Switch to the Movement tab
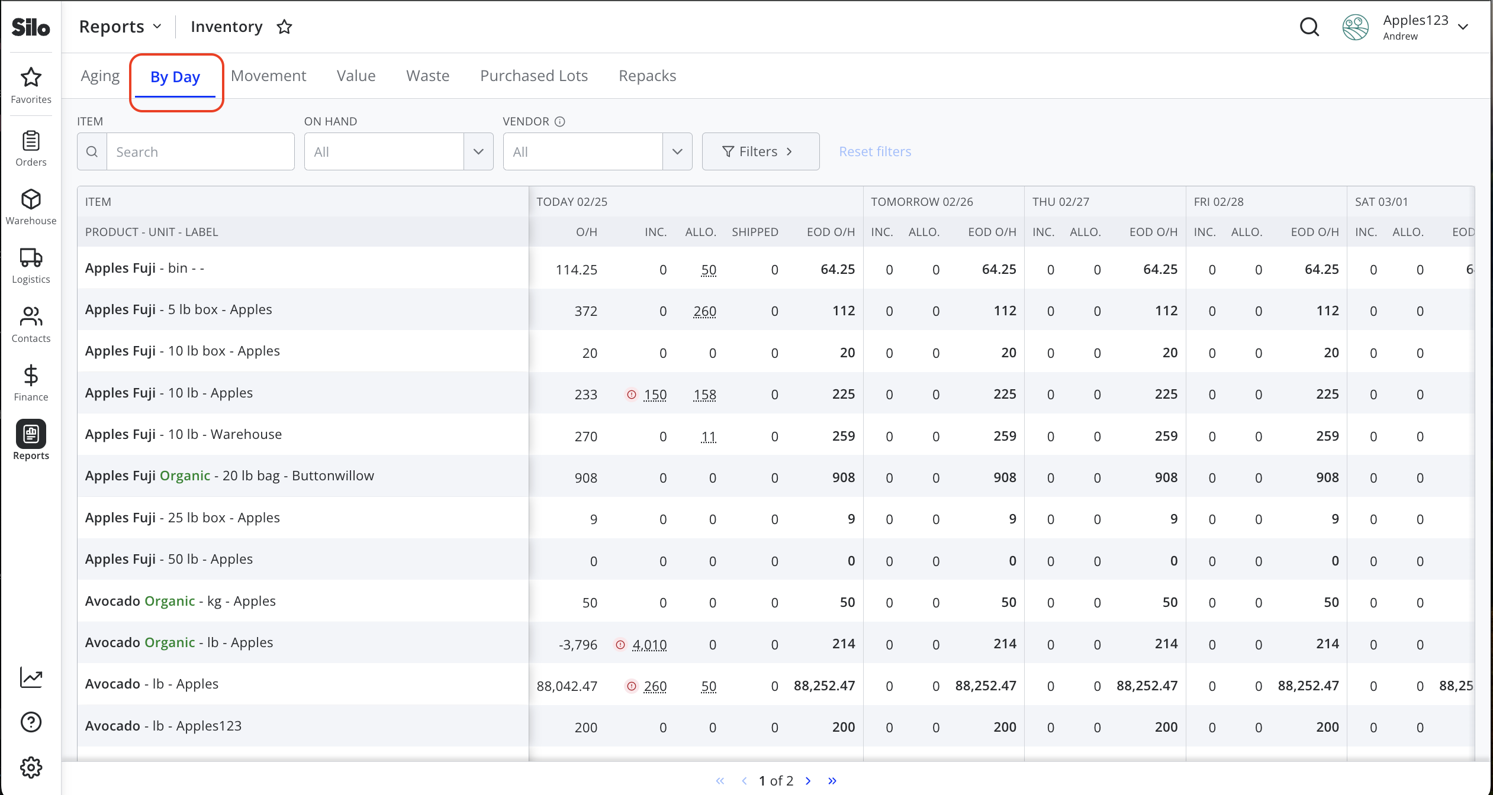 coord(268,76)
